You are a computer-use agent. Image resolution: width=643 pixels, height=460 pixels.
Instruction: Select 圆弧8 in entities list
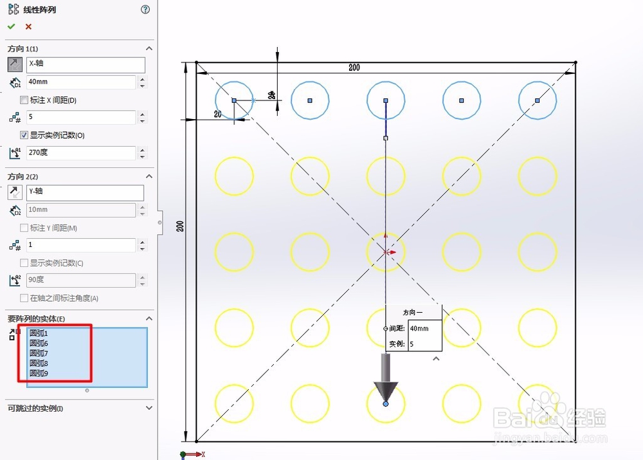pos(39,363)
